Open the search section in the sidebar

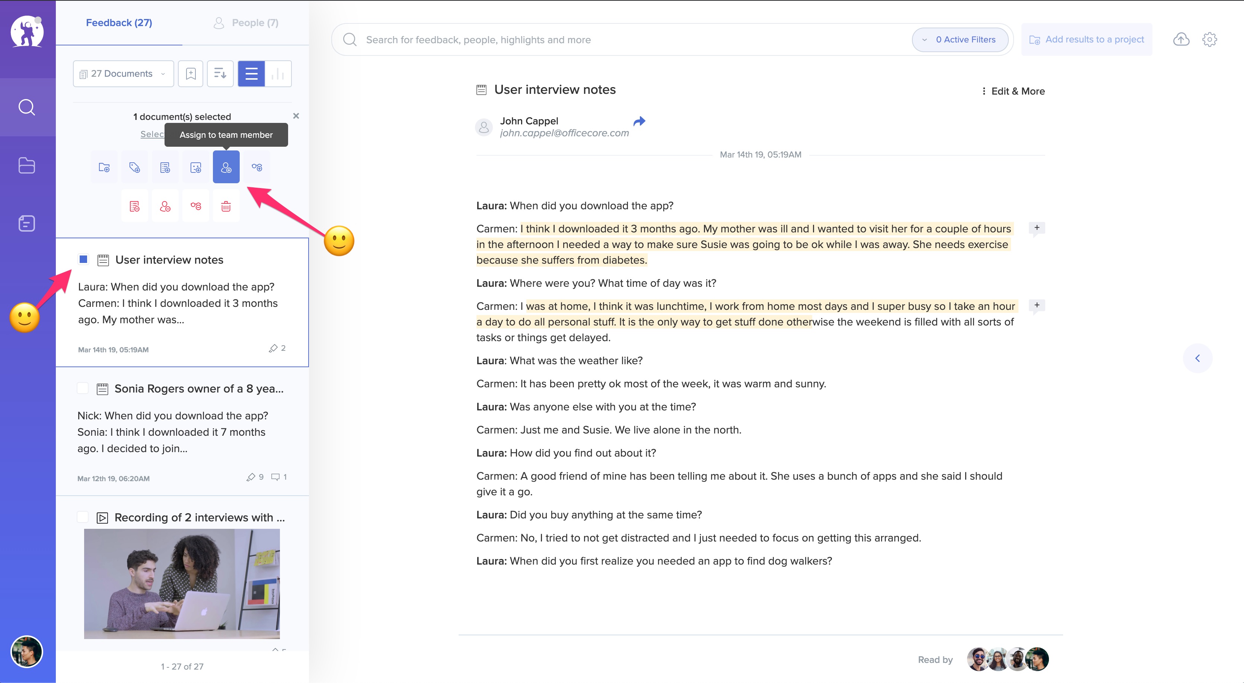tap(27, 107)
